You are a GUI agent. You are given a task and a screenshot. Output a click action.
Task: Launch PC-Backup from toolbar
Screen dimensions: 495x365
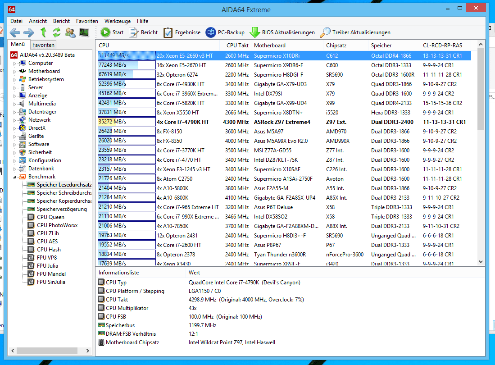point(225,32)
